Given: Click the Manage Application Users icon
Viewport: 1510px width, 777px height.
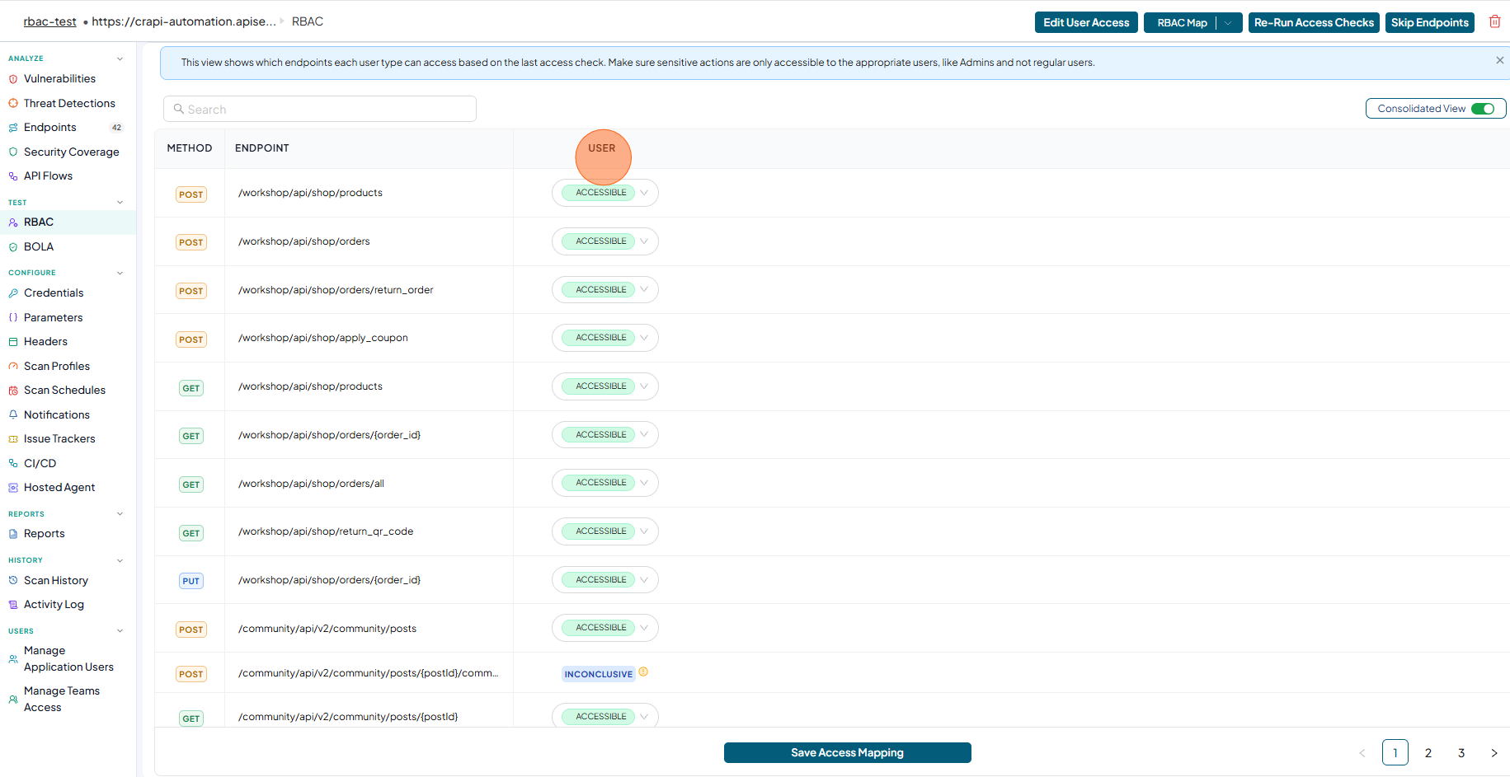Looking at the screenshot, I should tap(13, 659).
